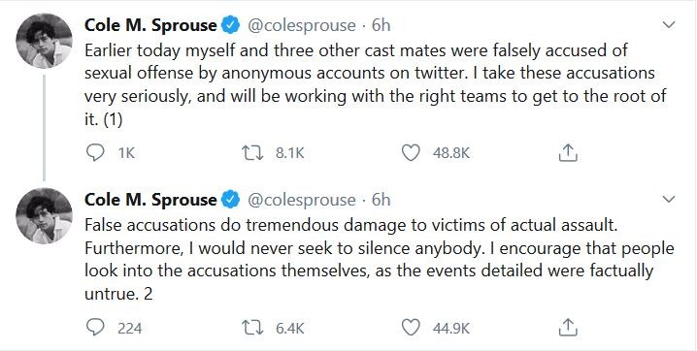Open the 6h timestamp of the first tweet
This screenshot has height=351, width=697.
(381, 25)
